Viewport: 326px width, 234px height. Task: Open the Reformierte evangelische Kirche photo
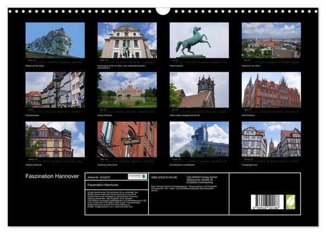(x=199, y=90)
